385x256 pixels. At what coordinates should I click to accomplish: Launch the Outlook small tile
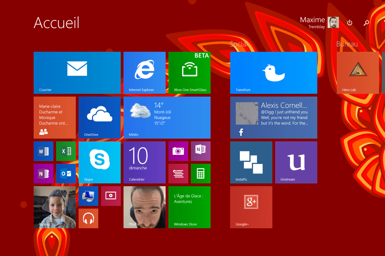pos(66,173)
